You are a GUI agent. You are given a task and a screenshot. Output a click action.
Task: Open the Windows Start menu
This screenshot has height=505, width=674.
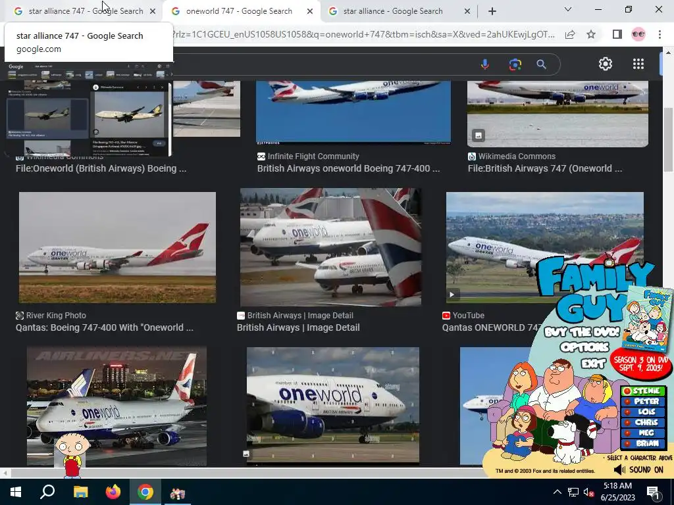click(x=16, y=492)
